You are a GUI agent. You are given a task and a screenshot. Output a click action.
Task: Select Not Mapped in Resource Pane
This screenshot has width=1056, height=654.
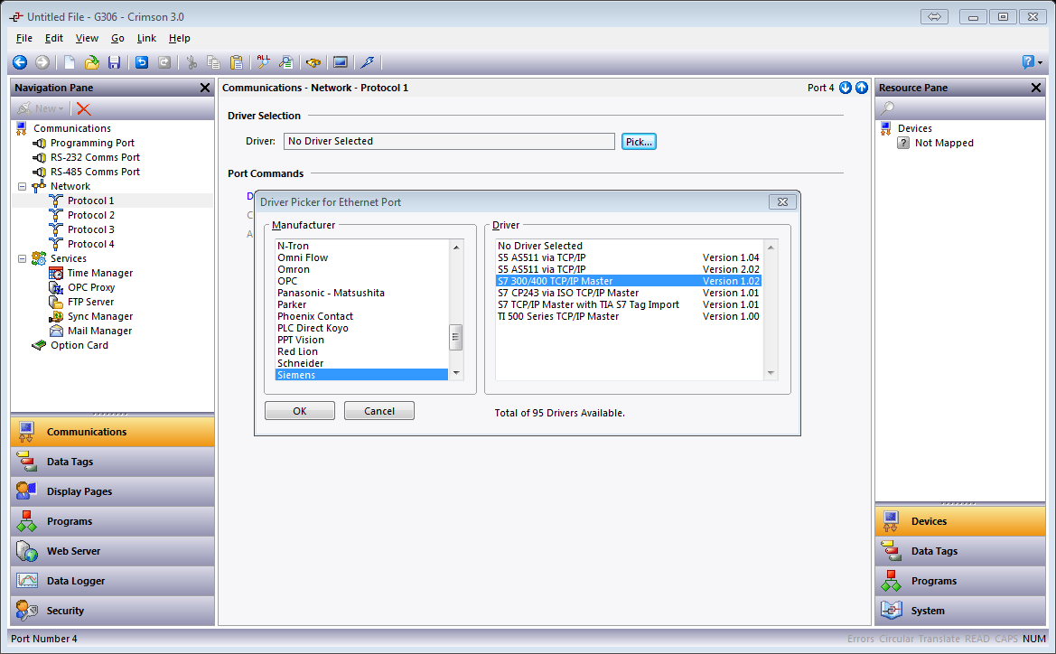coord(943,143)
